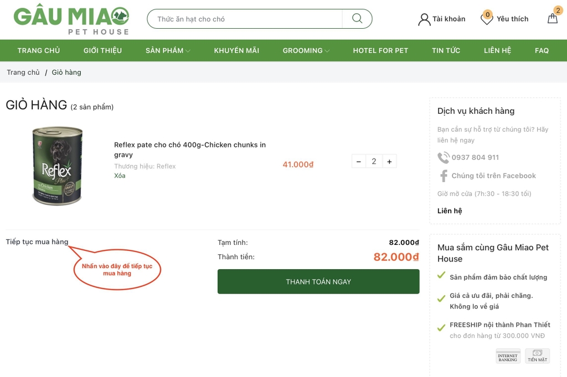567x377 pixels.
Task: Open the Giới thiệu menu item
Action: coord(102,50)
